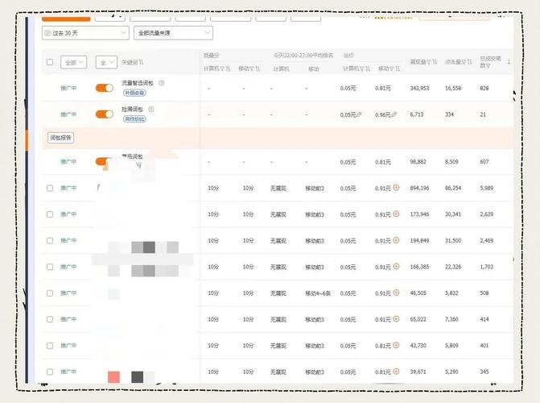Sort 出价 移动 column arrows
The height and width of the screenshot is (403, 540).
point(398,69)
